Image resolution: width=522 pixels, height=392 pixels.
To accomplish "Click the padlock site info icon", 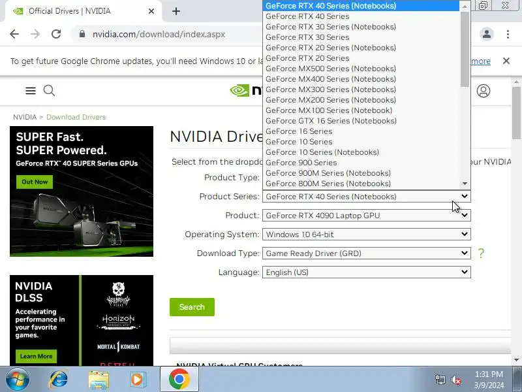I will pyautogui.click(x=82, y=34).
